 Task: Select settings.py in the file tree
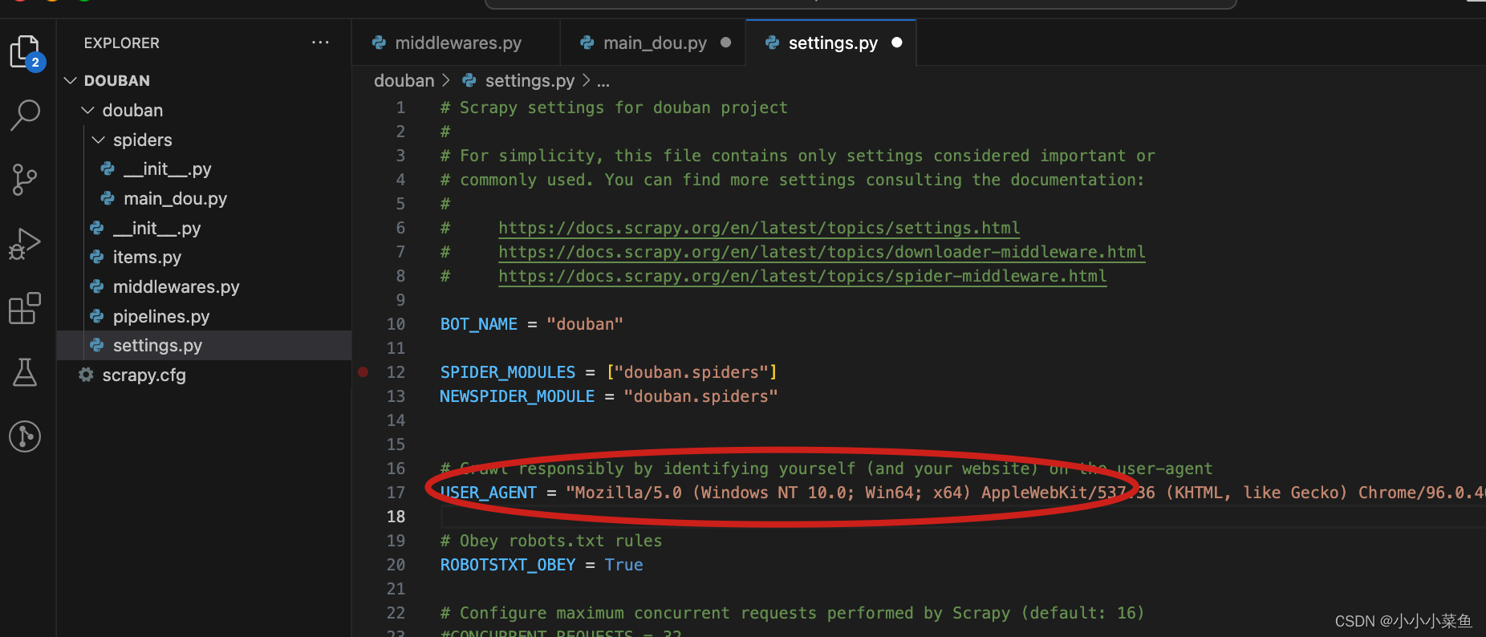[204, 346]
